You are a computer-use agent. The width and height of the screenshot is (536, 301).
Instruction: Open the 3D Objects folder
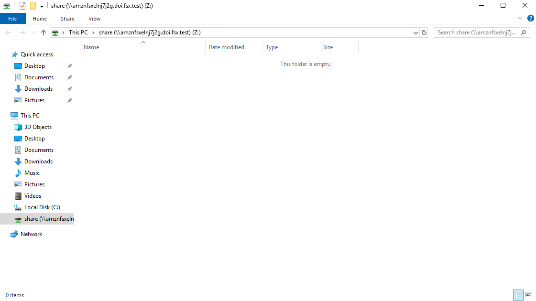[38, 127]
